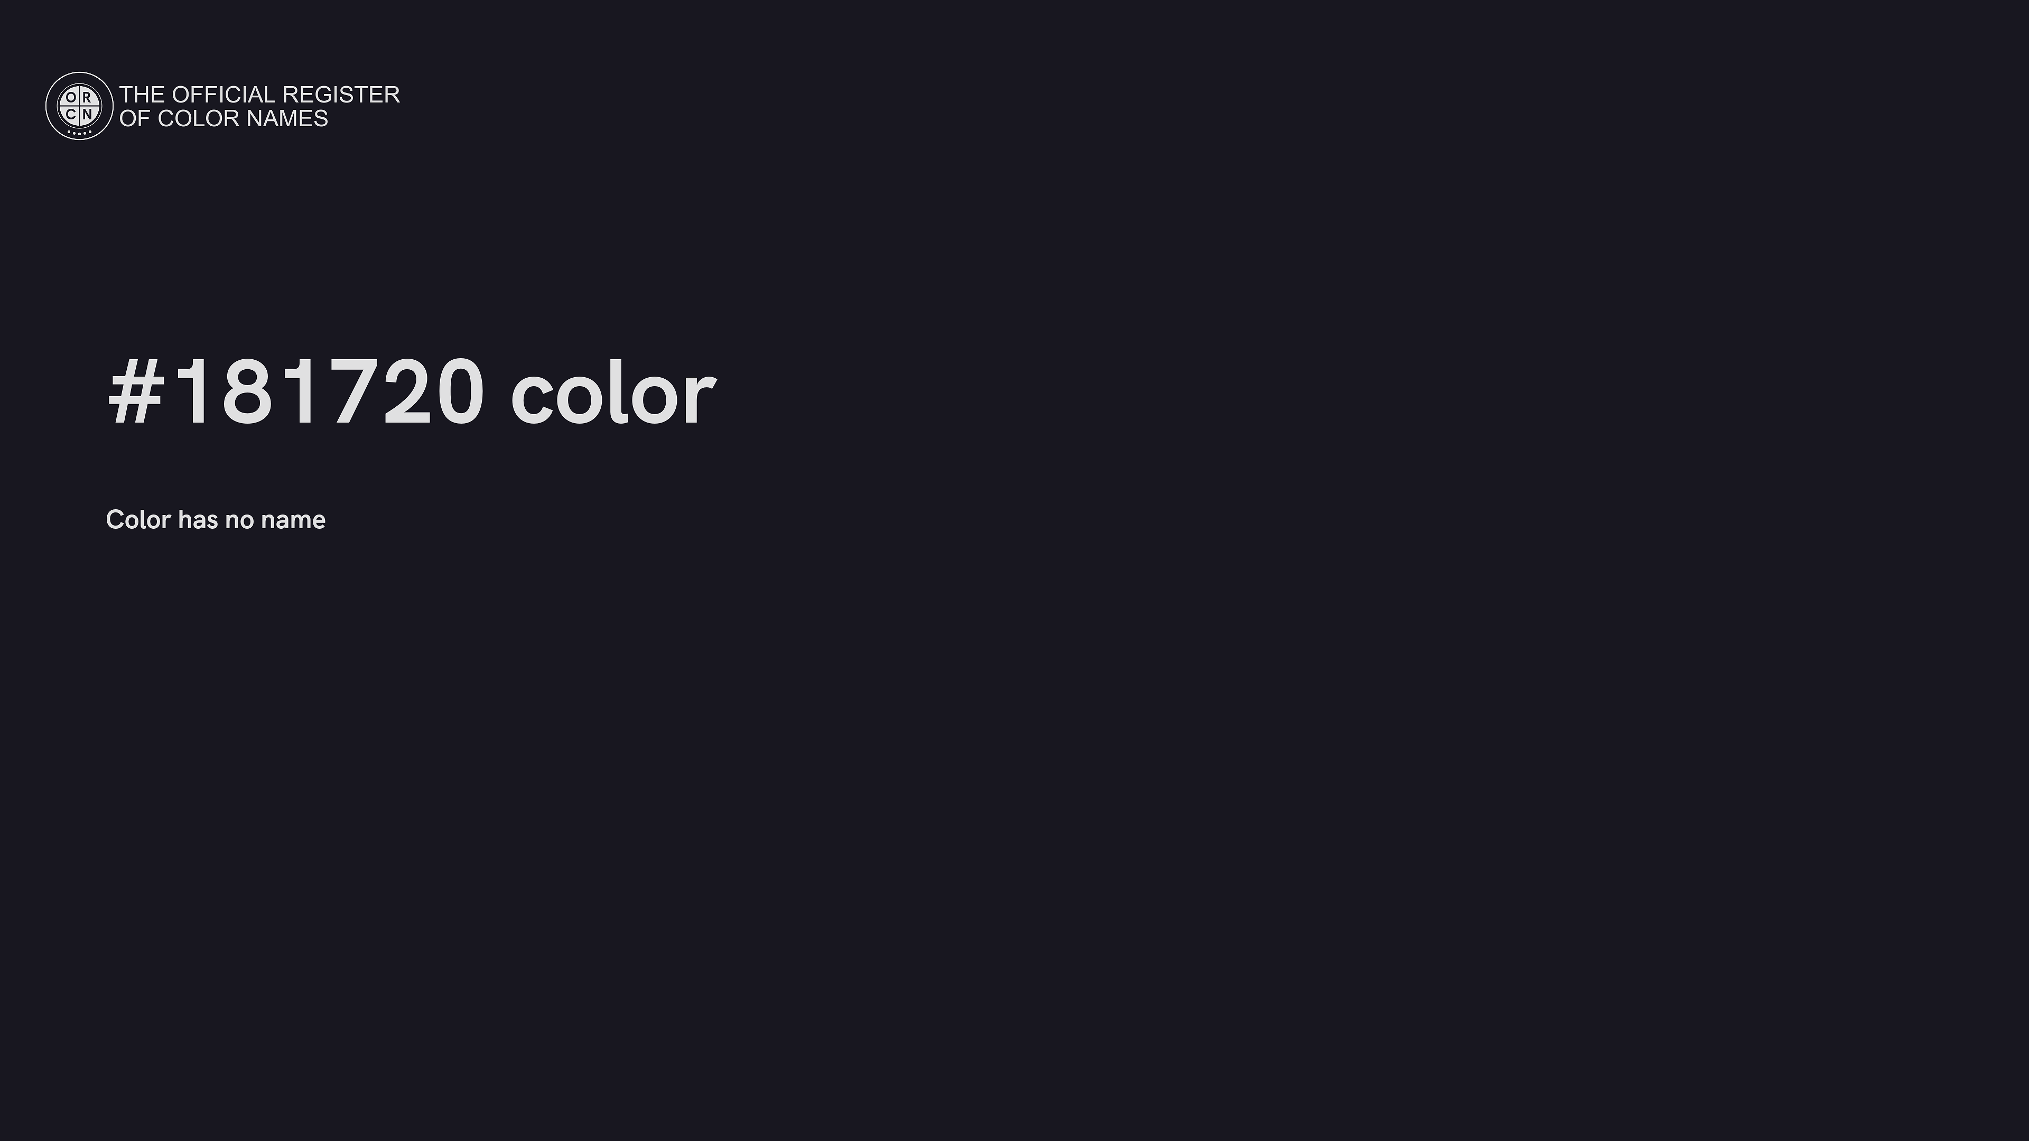
Task: Click the word has in the subtitle
Action: (x=198, y=520)
